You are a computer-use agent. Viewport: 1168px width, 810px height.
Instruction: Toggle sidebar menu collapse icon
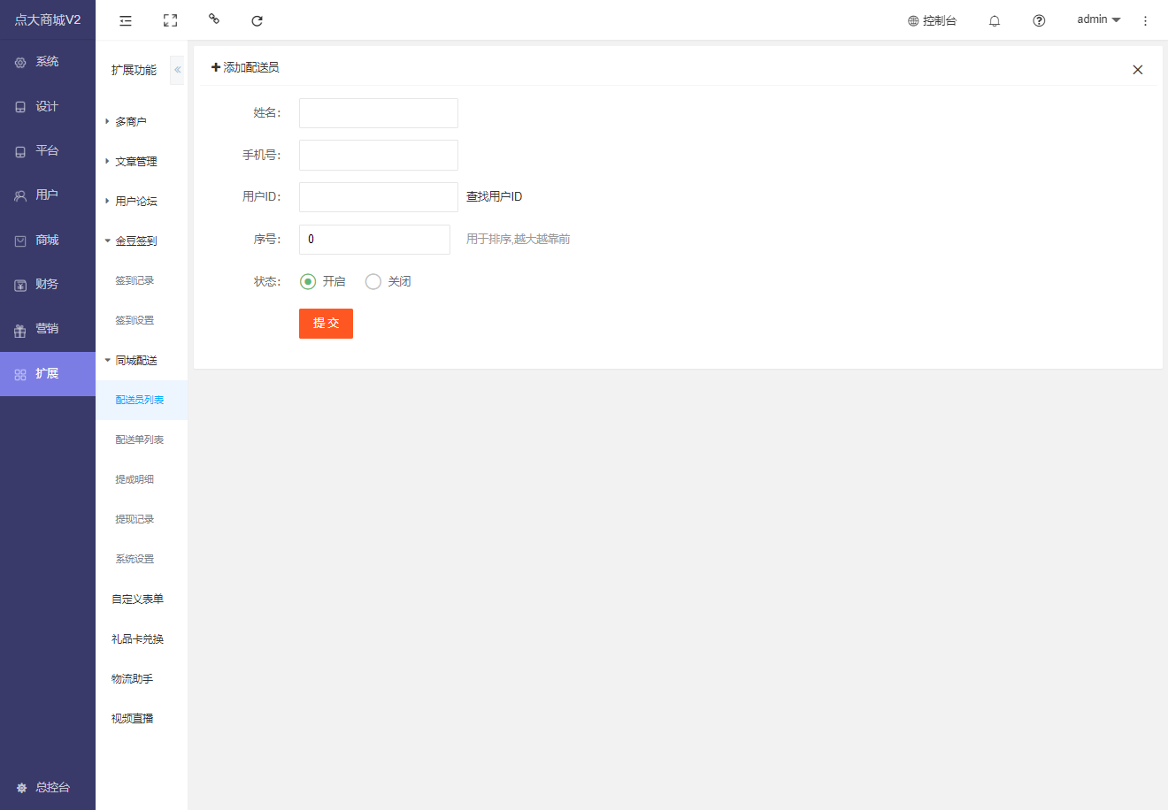[x=126, y=20]
